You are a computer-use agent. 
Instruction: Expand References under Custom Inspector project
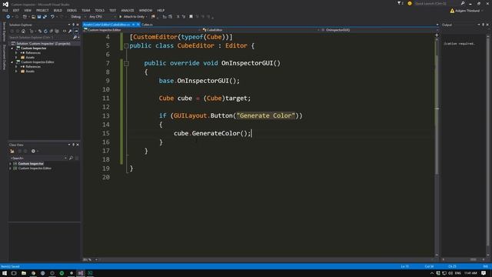coord(16,53)
